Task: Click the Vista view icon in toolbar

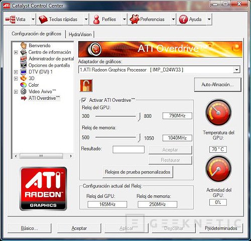Action: tap(11, 20)
